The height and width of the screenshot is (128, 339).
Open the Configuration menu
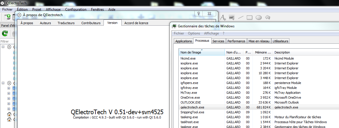[x=76, y=9]
